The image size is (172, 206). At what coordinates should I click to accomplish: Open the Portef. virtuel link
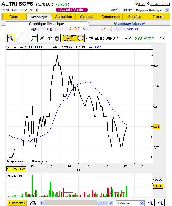pos(160,4)
